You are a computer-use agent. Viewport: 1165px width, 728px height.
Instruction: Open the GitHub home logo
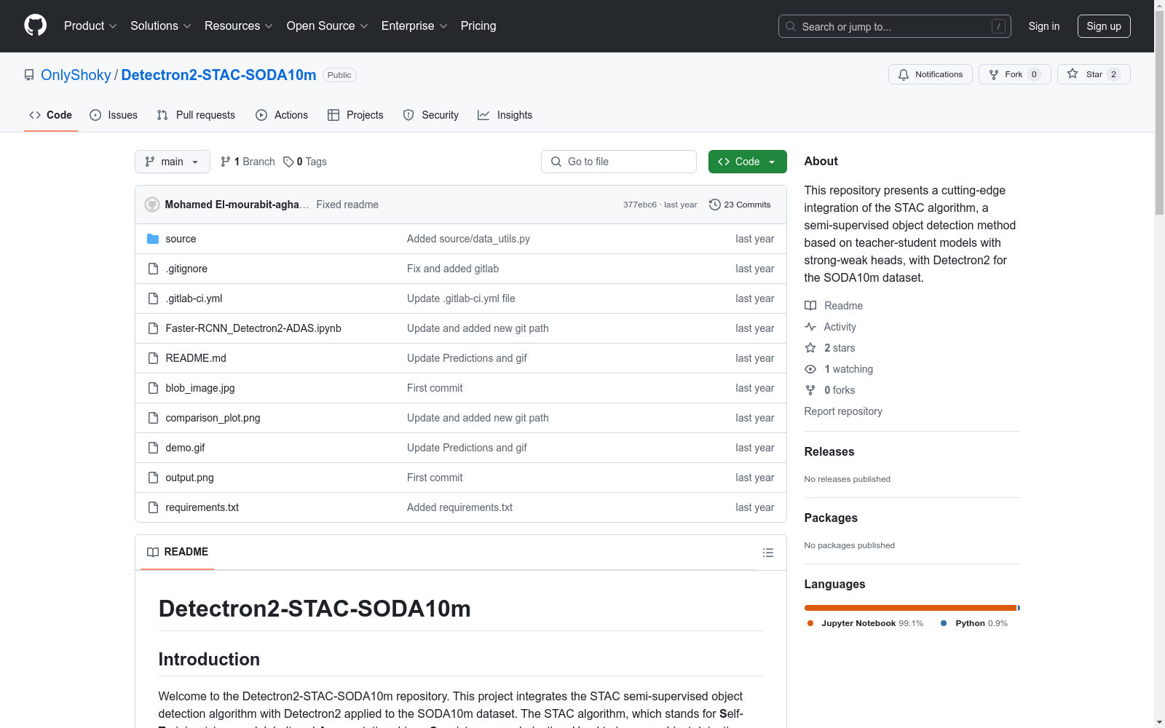[x=35, y=25]
